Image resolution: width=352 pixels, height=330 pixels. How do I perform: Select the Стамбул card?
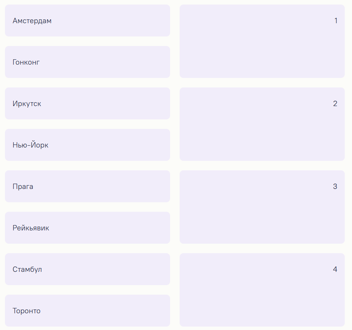pos(87,269)
